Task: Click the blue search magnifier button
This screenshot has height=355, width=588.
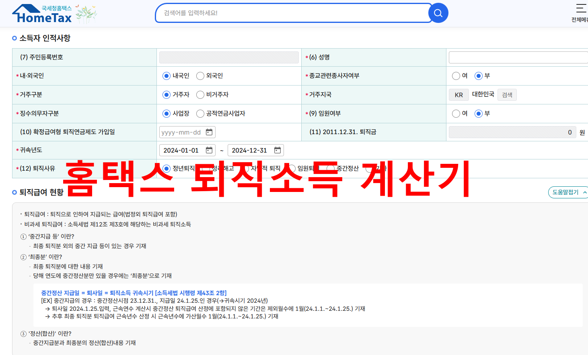Action: point(438,13)
